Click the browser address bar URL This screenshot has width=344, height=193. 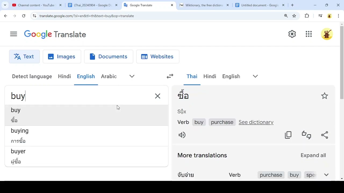tap(87, 16)
